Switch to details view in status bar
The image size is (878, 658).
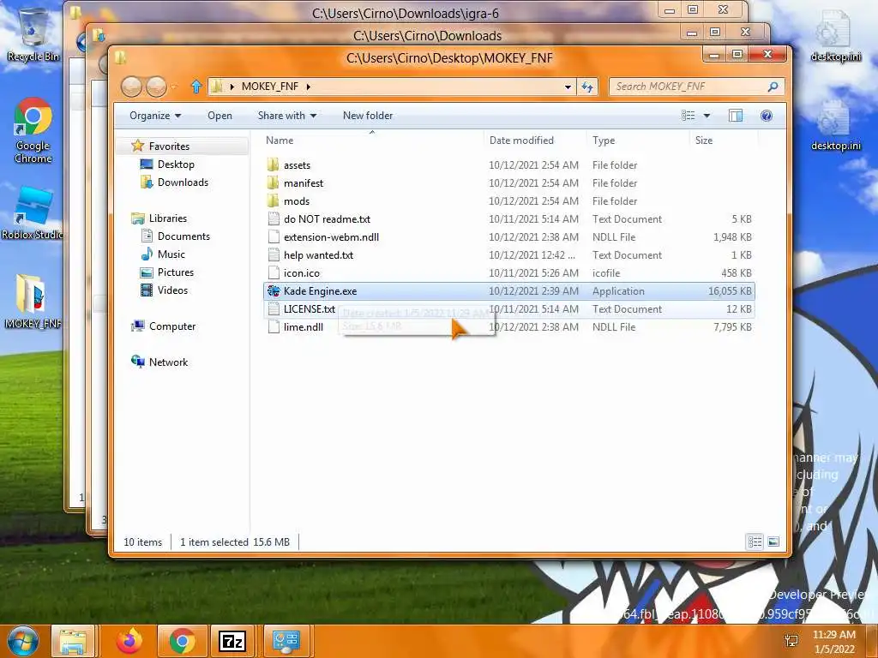[755, 541]
